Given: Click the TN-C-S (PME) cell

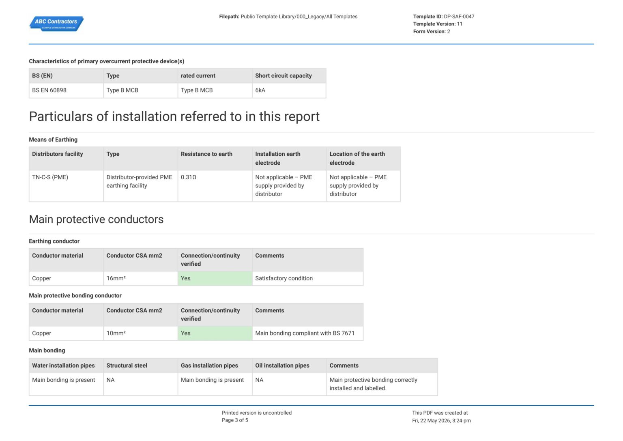Looking at the screenshot, I should tap(66, 186).
